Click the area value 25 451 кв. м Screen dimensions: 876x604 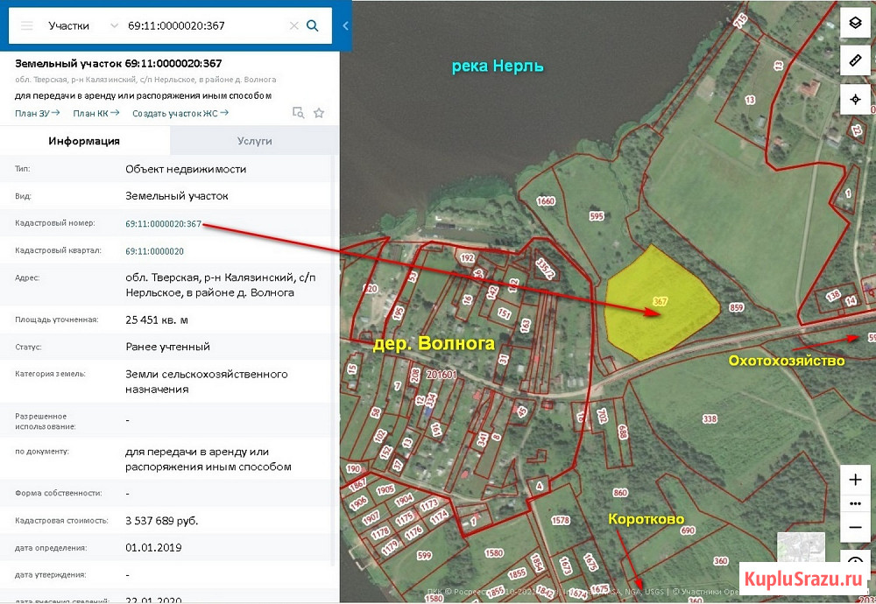pos(157,320)
